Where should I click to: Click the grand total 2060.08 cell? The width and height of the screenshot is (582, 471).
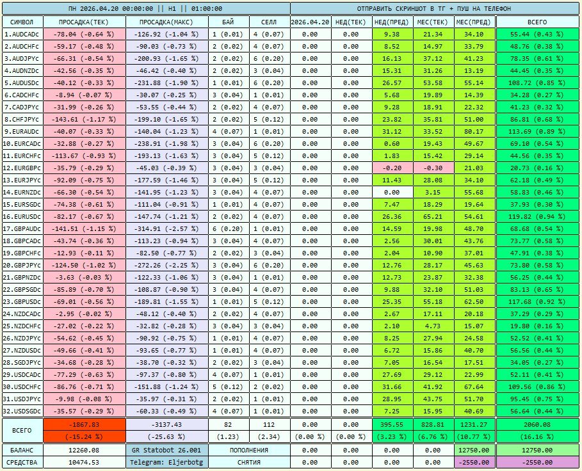pyautogui.click(x=537, y=425)
